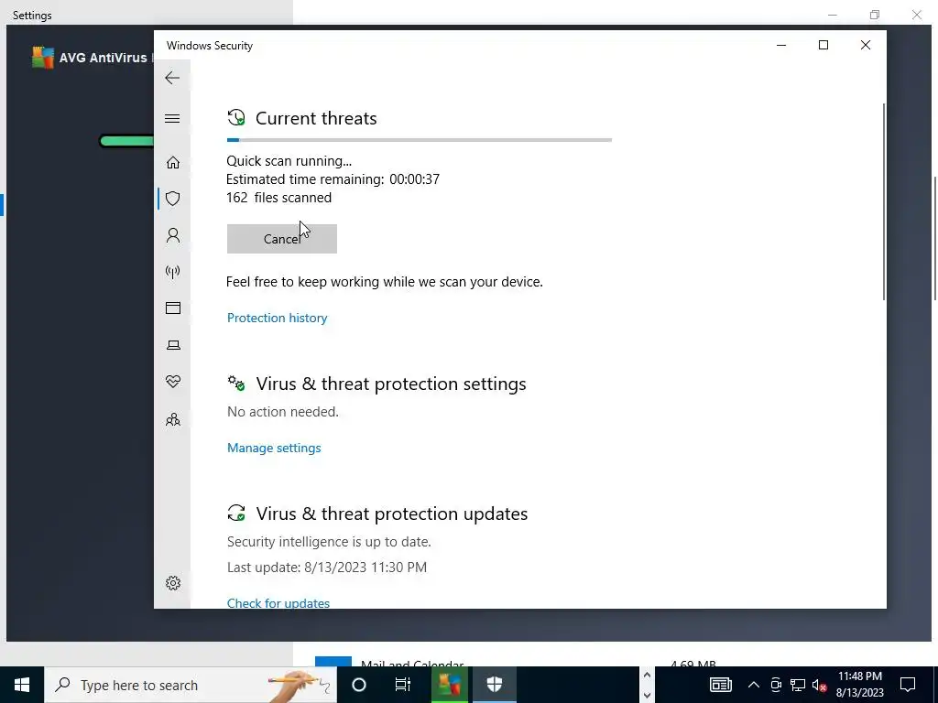Click AVG AntiVirus logo in background window
This screenshot has width=938, height=703.
[42, 58]
